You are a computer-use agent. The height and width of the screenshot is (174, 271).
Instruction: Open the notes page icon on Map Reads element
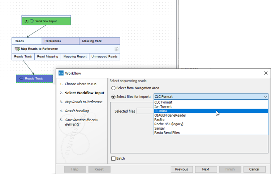pos(116,49)
